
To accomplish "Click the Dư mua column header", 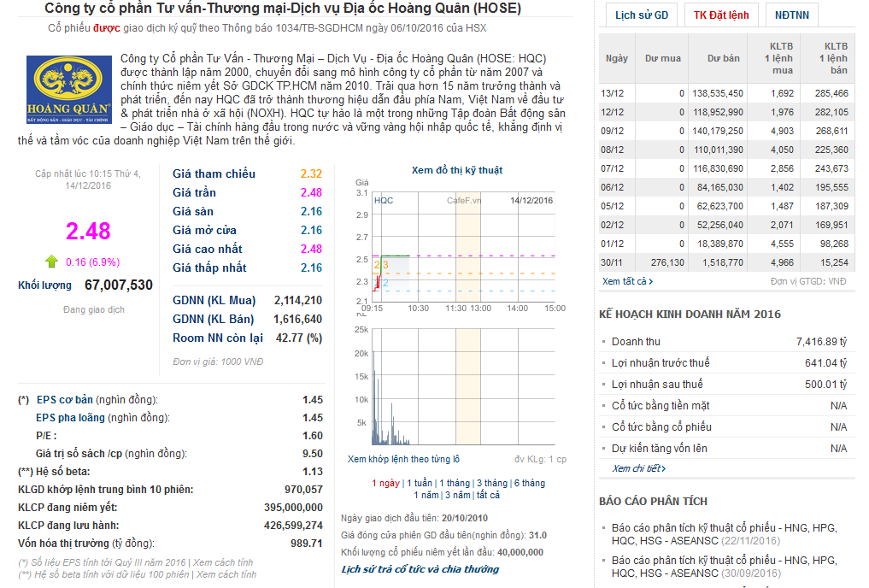I will pyautogui.click(x=663, y=58).
